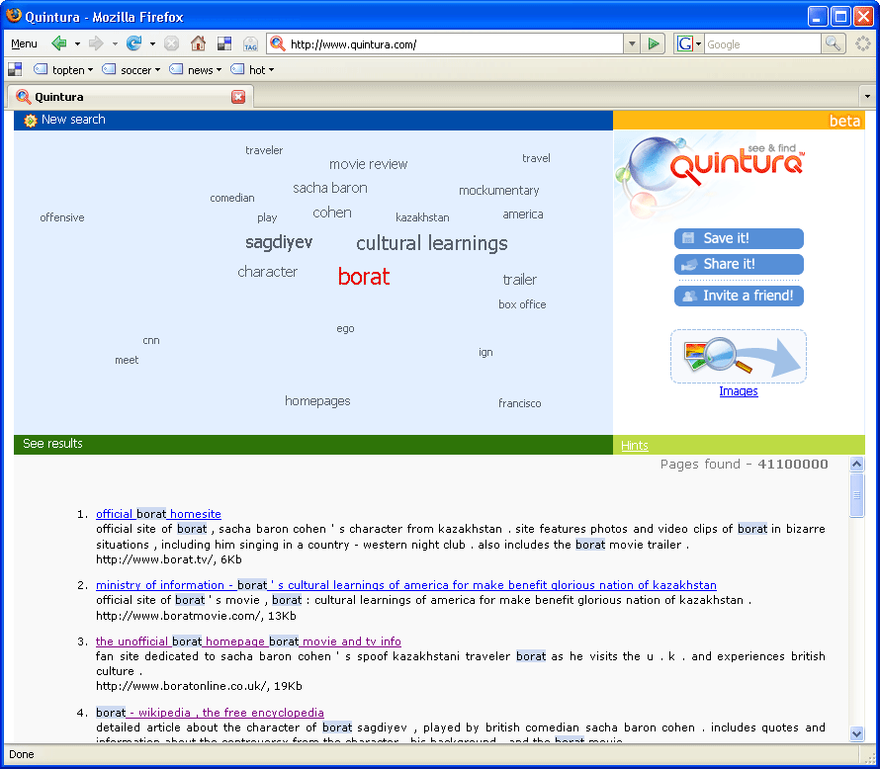880x769 pixels.
Task: Click the Quintura site icon in address bar
Action: (x=278, y=43)
